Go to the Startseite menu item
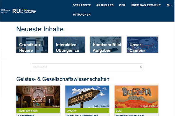 pos(82,5)
